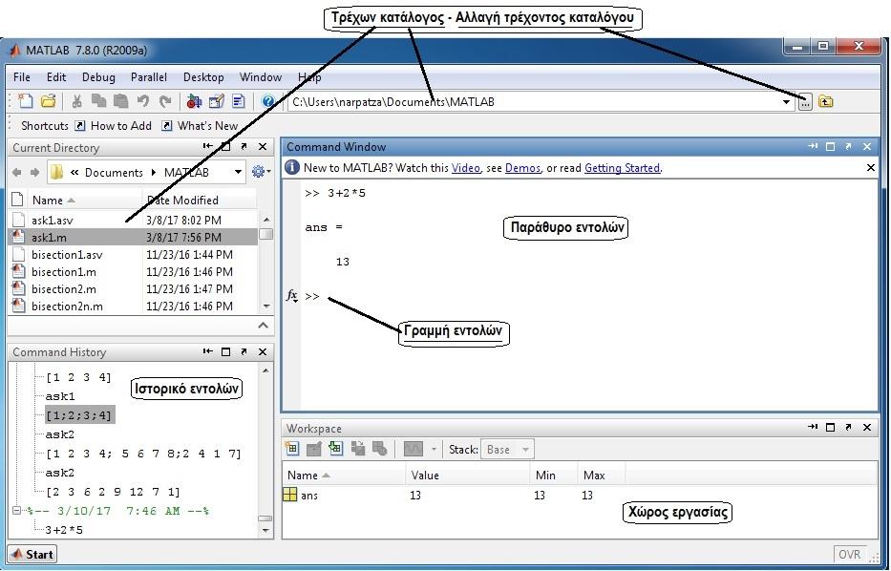Screen dimensions: 891x571
Task: Select the bisection2.m file
Action: (134, 288)
